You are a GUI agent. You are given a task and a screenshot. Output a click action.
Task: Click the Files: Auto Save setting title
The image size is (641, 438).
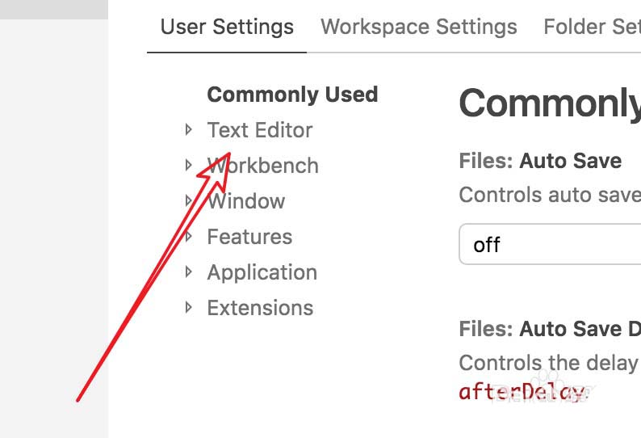tap(540, 161)
